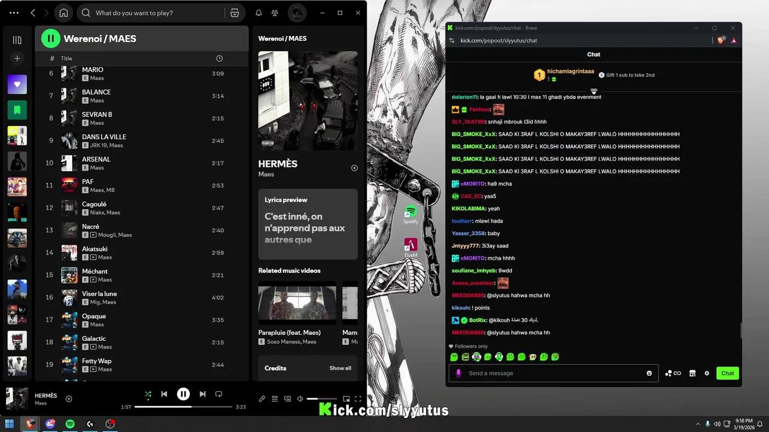Screen dimensions: 769x432
Task: Open Parapluie (feat. Maes) music video
Action: click(x=297, y=303)
